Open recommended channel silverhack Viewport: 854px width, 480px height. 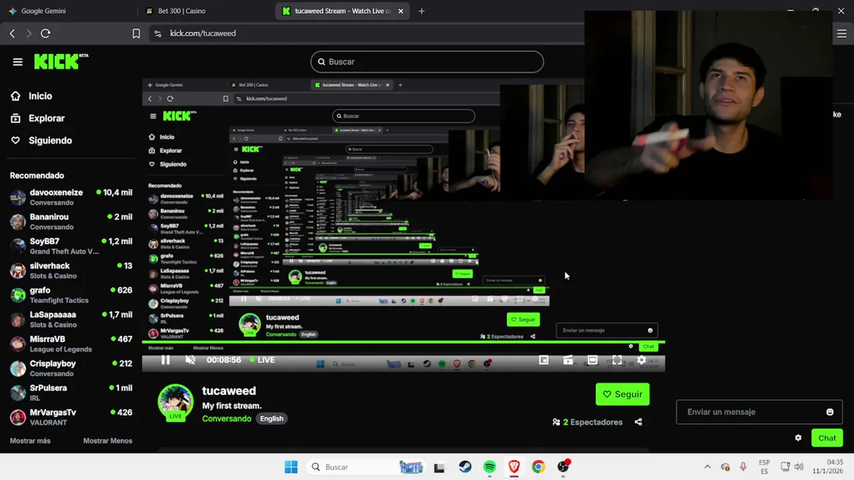71,270
